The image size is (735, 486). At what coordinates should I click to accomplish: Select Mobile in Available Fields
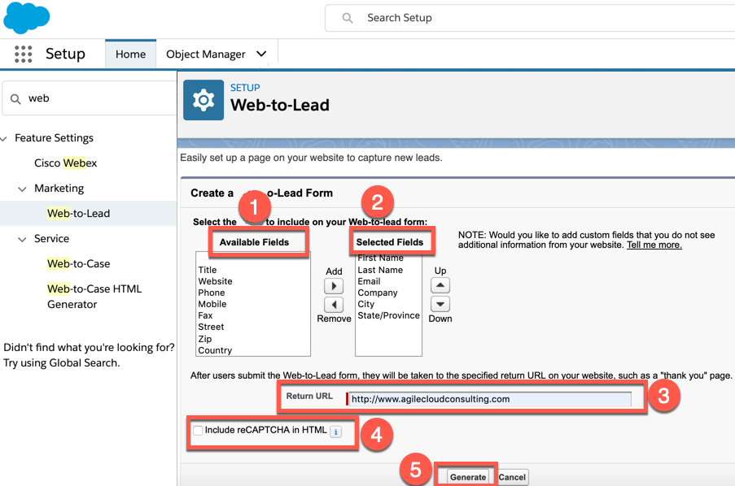click(x=212, y=304)
